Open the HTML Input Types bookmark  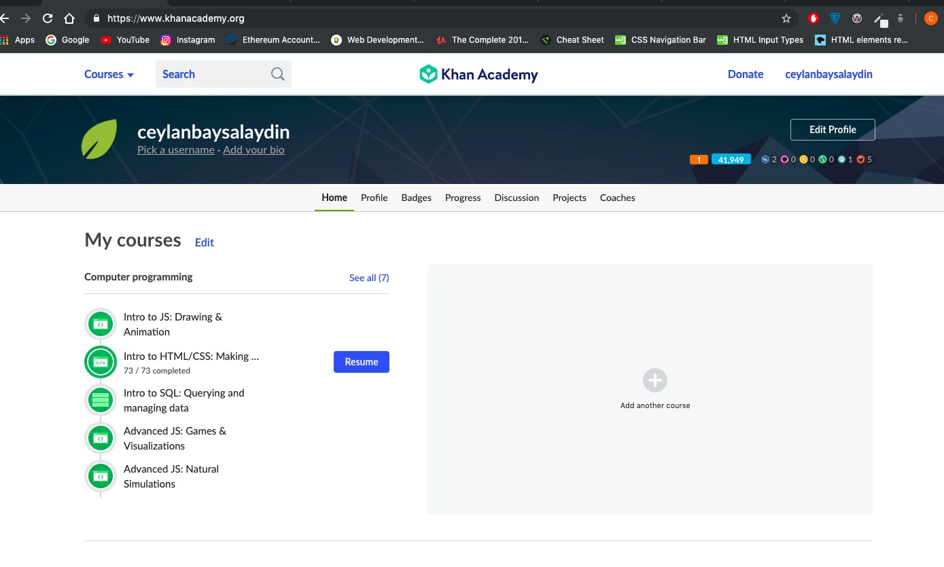click(x=761, y=40)
